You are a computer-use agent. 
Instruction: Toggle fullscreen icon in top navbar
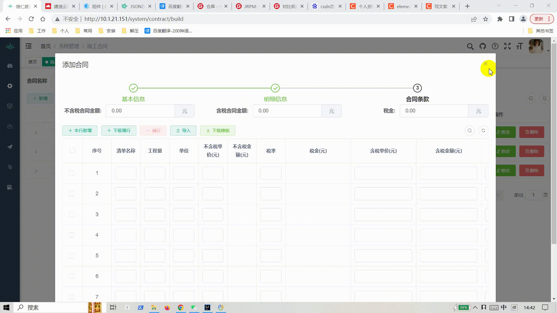click(507, 46)
